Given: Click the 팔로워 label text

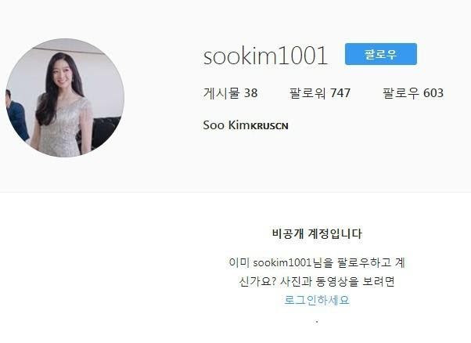Looking at the screenshot, I should tap(307, 93).
